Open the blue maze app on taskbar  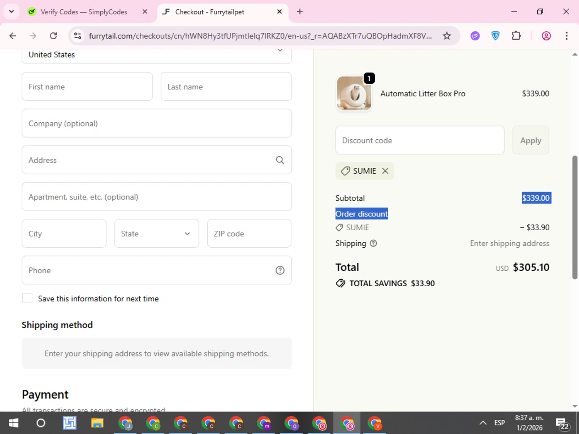pos(69,423)
